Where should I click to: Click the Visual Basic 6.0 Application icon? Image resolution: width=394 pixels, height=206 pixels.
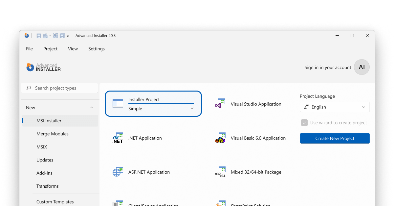220,138
